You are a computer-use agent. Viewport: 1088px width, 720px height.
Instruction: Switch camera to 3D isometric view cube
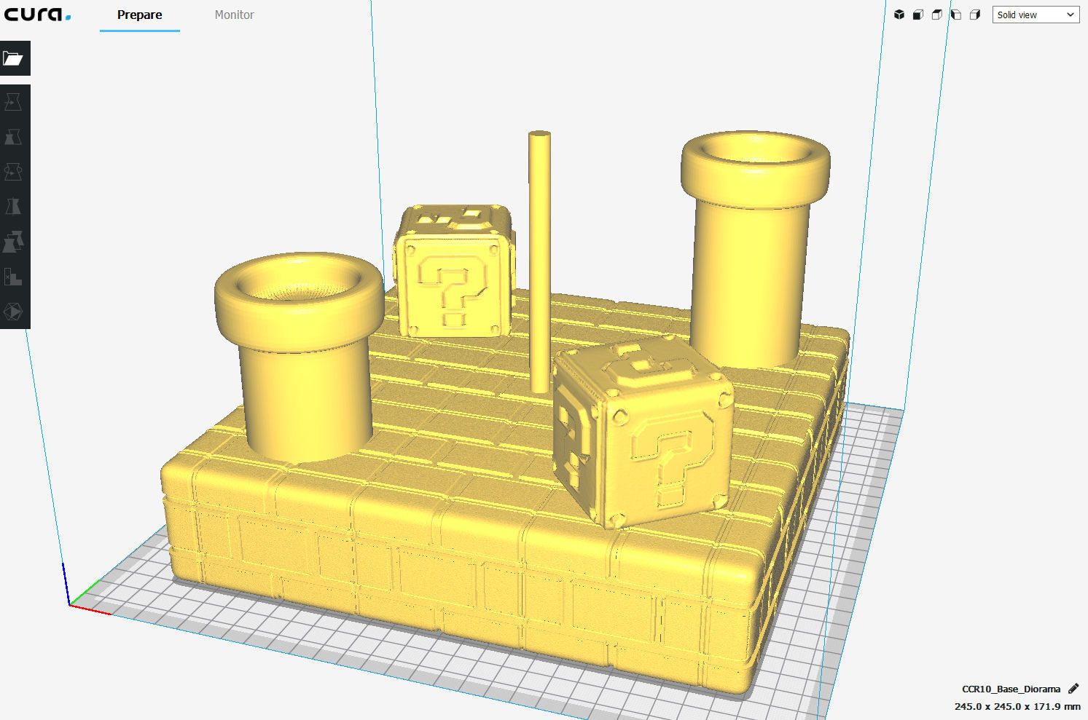tap(899, 15)
